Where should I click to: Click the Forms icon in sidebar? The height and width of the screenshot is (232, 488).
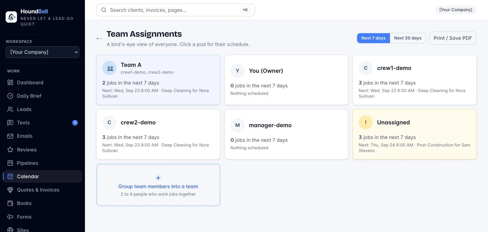(10, 217)
